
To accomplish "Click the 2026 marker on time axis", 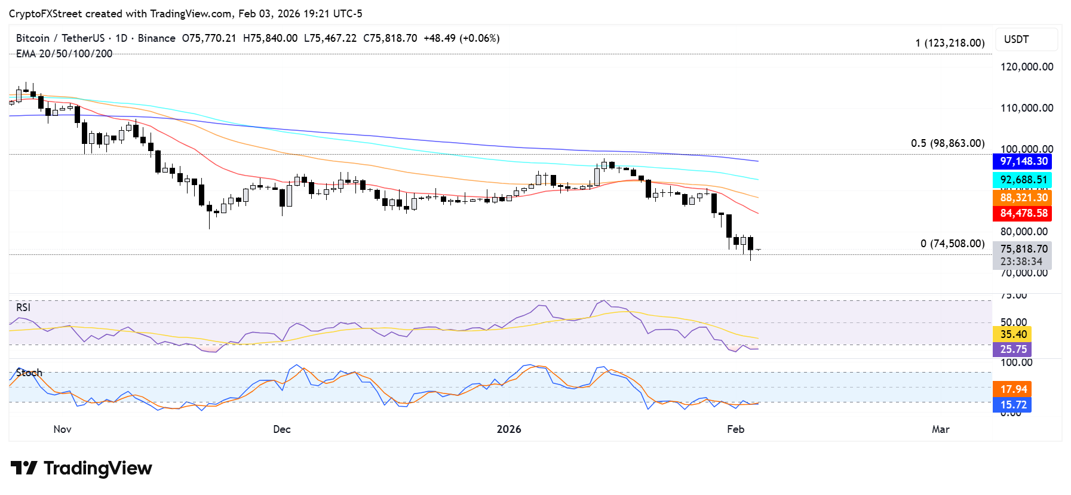I will [509, 429].
